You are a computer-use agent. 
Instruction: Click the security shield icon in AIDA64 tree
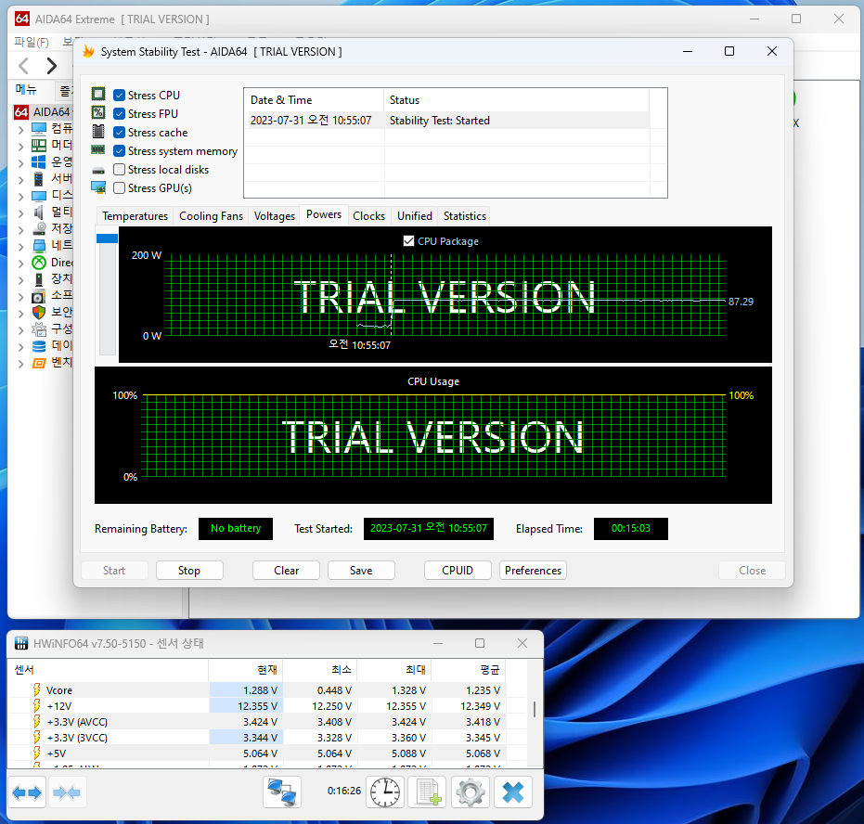pos(39,313)
